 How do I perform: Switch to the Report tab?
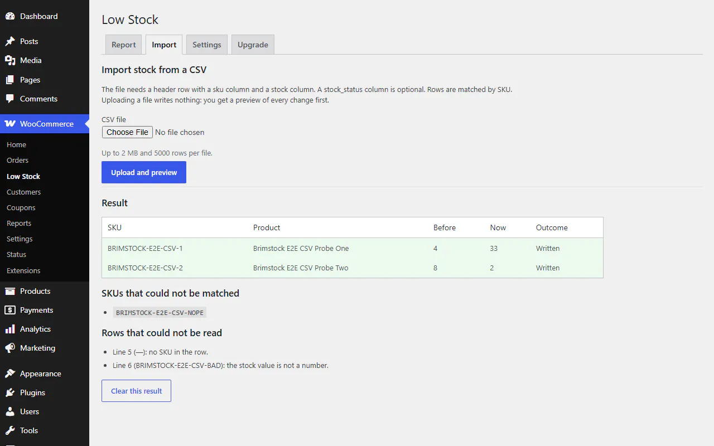click(123, 45)
